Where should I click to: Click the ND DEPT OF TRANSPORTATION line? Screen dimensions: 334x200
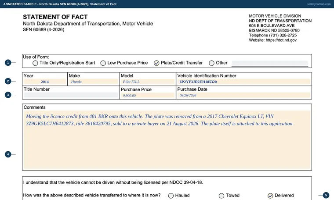point(280,21)
